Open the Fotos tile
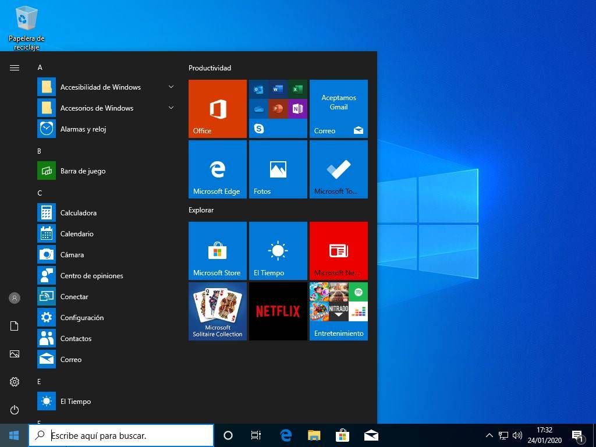The image size is (596, 447). [278, 169]
